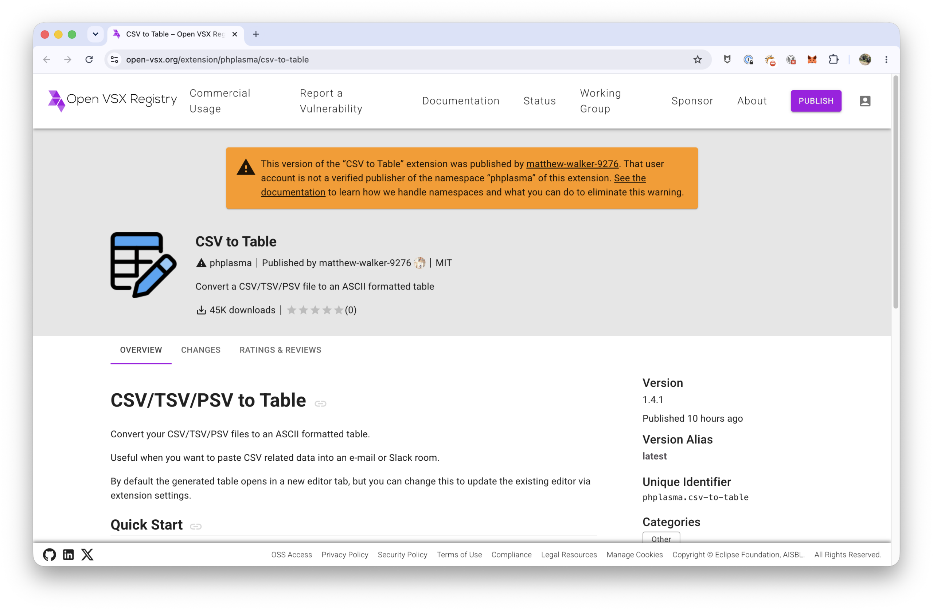Image resolution: width=933 pixels, height=610 pixels.
Task: Open Manage Cookies footer link
Action: click(634, 554)
